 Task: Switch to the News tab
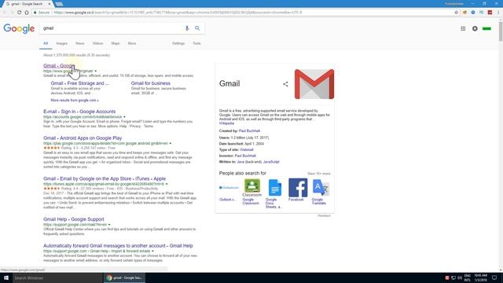coord(80,43)
